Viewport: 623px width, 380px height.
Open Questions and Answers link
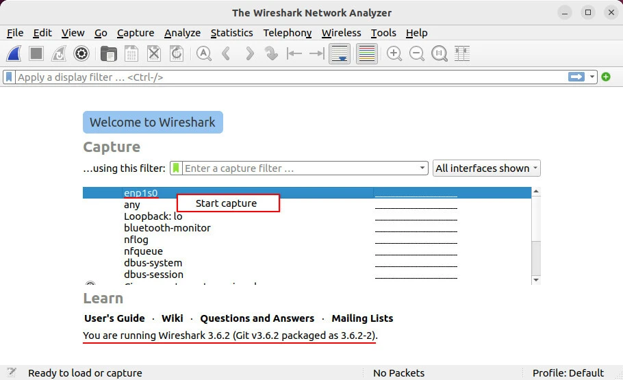pos(257,318)
